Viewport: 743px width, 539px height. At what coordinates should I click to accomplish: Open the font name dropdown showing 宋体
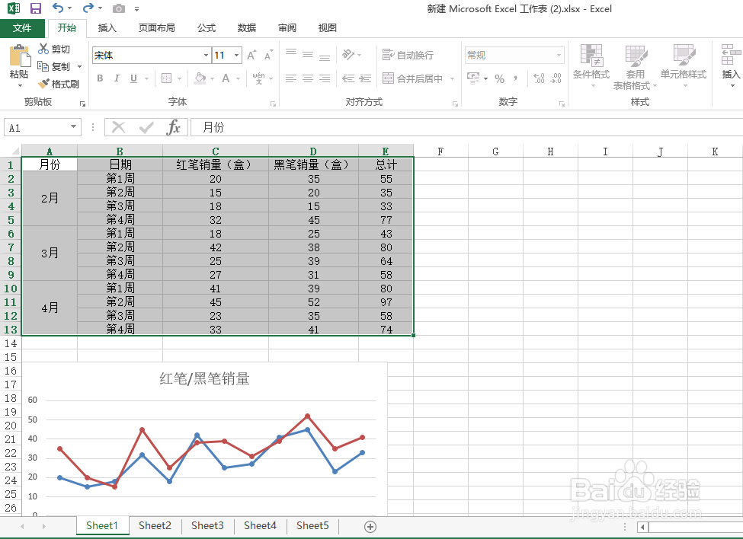204,55
